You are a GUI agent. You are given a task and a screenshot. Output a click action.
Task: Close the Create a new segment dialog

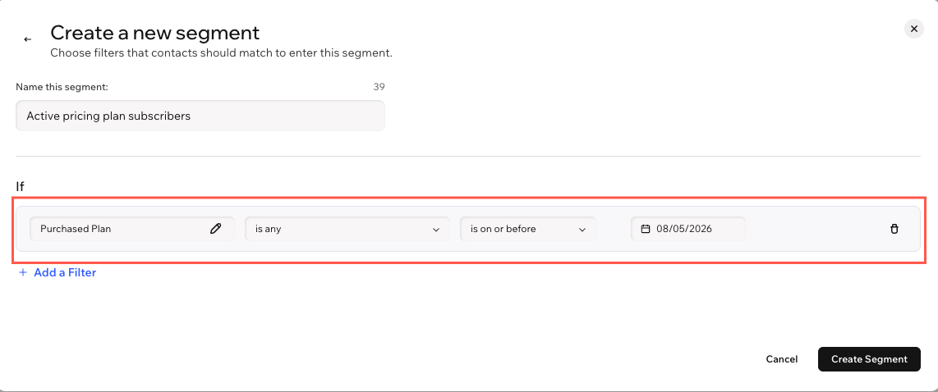pos(913,29)
